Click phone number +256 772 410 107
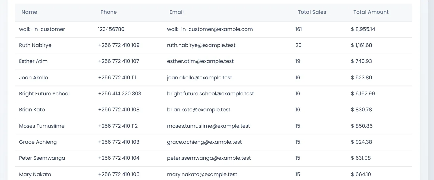The height and width of the screenshot is (180, 434). coord(119,61)
